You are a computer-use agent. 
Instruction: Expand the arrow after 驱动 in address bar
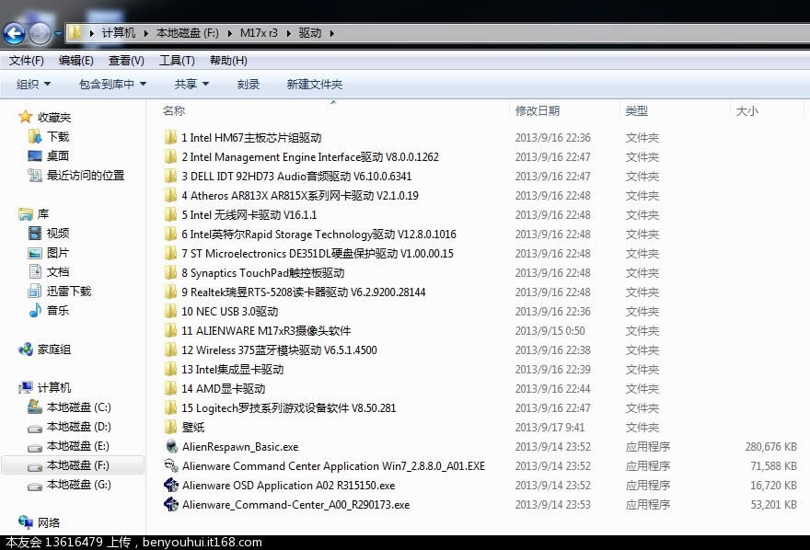click(x=331, y=33)
